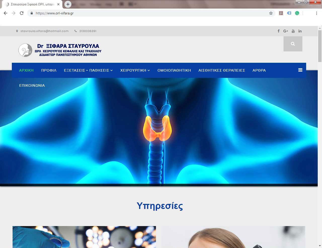This screenshot has width=322, height=248.
Task: Click the stavroula.xifara@hotmail.com email
Action: pyautogui.click(x=45, y=31)
